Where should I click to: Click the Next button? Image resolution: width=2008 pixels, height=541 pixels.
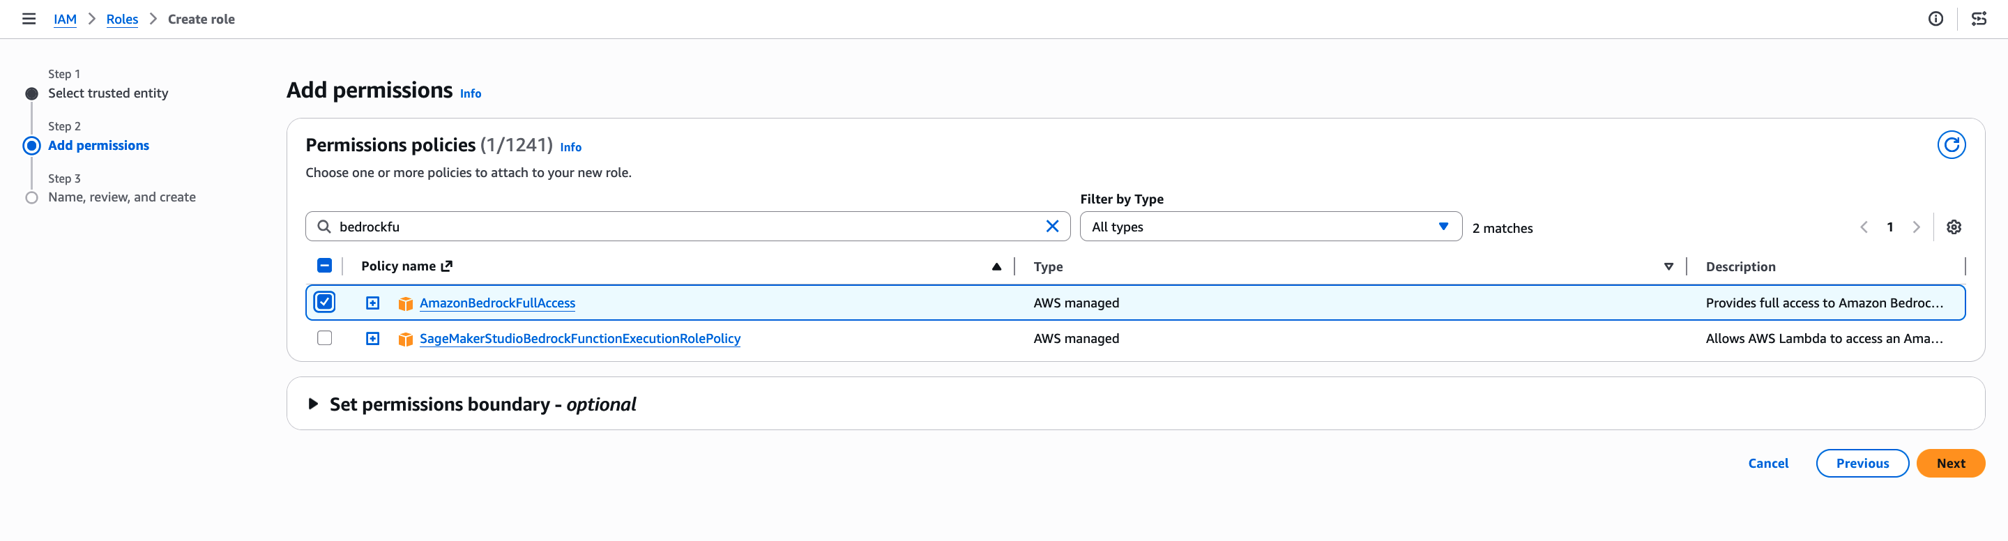1950,463
